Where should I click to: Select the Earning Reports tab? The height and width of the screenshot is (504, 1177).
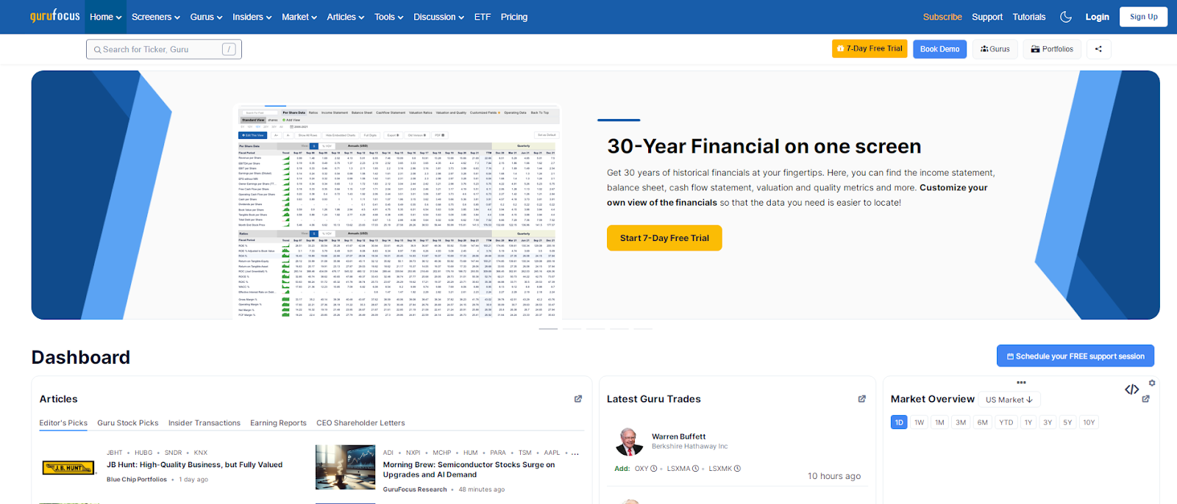click(x=278, y=423)
